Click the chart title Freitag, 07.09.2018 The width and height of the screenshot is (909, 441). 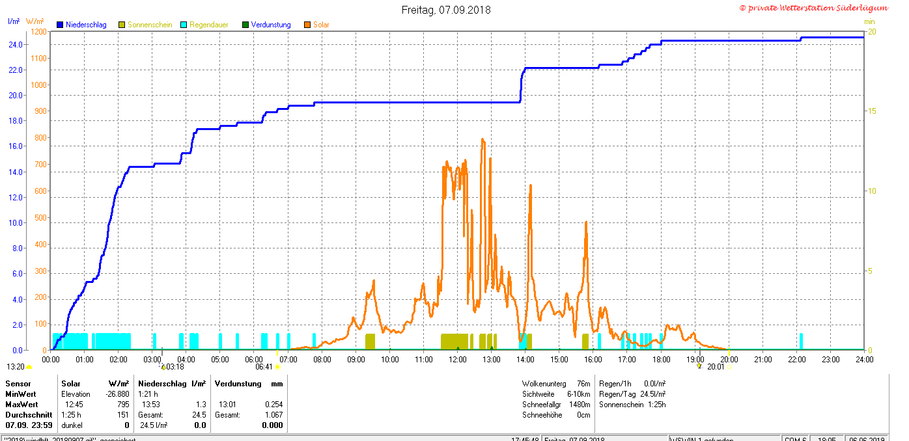[x=446, y=10]
